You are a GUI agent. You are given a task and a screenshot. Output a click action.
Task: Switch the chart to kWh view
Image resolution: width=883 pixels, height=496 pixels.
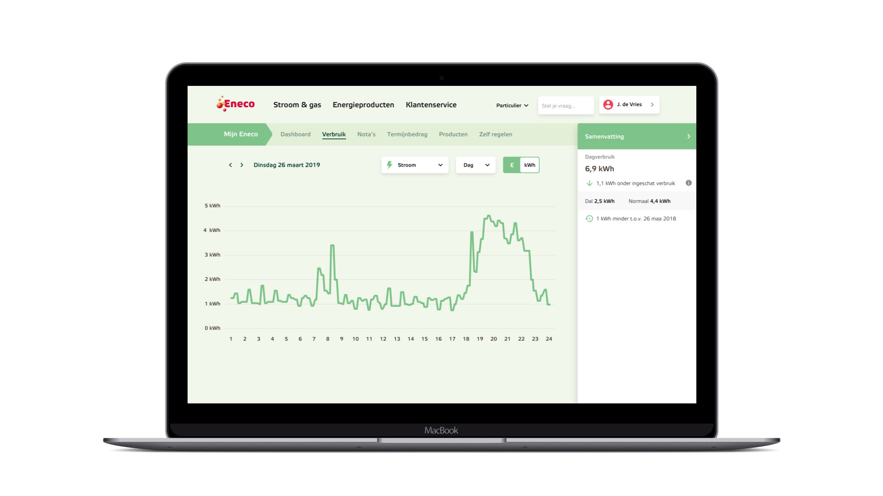click(530, 165)
